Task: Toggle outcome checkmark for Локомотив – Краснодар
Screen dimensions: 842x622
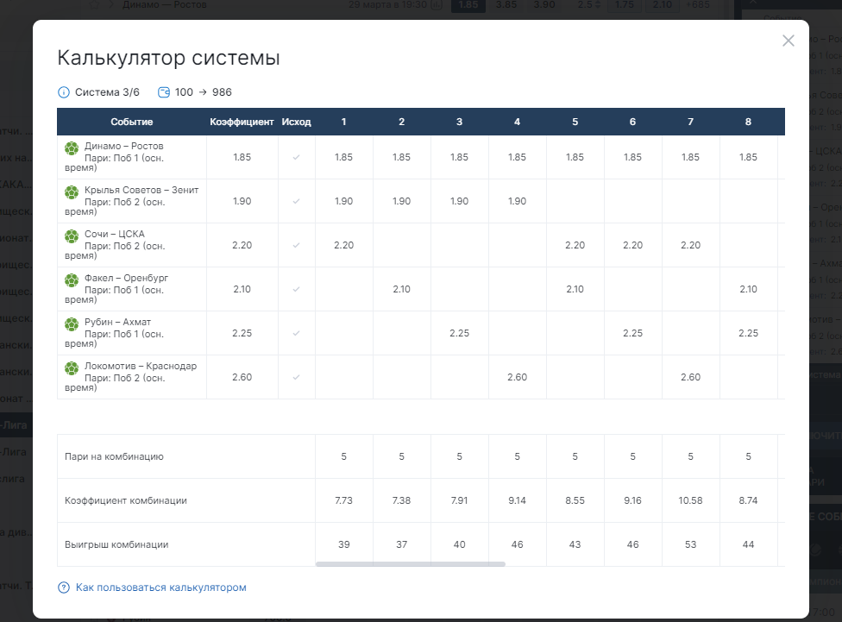Action: [x=297, y=378]
